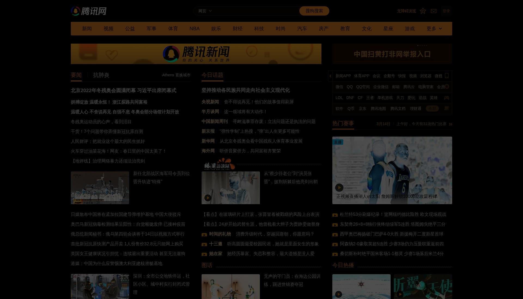Open the 视频 navigation item

pyautogui.click(x=108, y=29)
